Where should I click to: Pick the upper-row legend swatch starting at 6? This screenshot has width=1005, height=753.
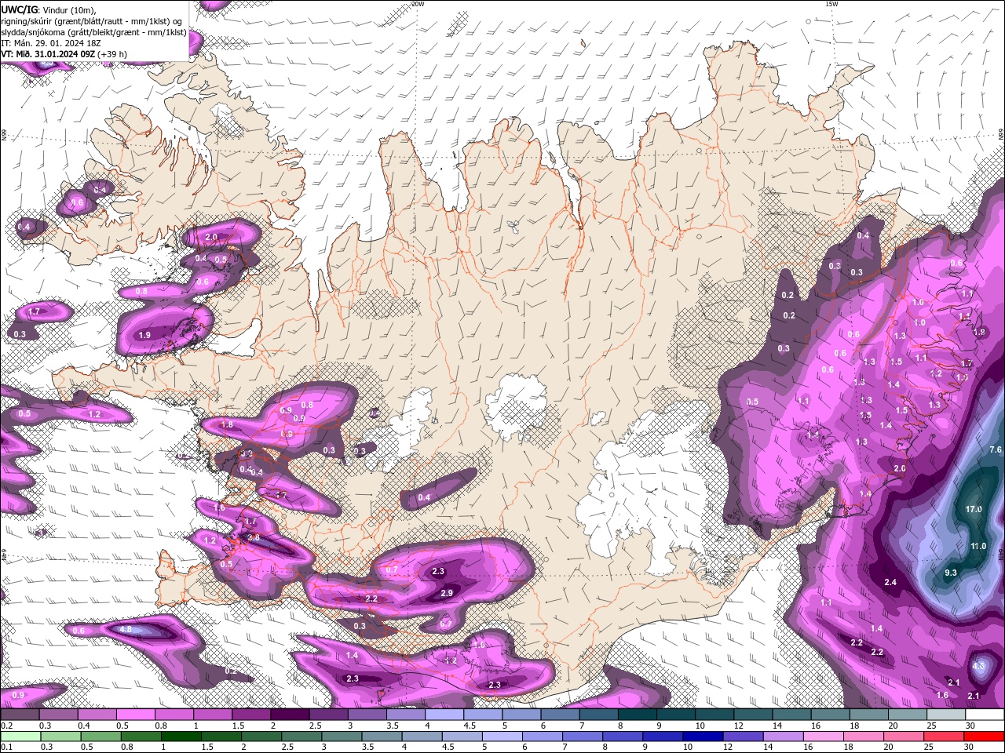[x=561, y=715]
